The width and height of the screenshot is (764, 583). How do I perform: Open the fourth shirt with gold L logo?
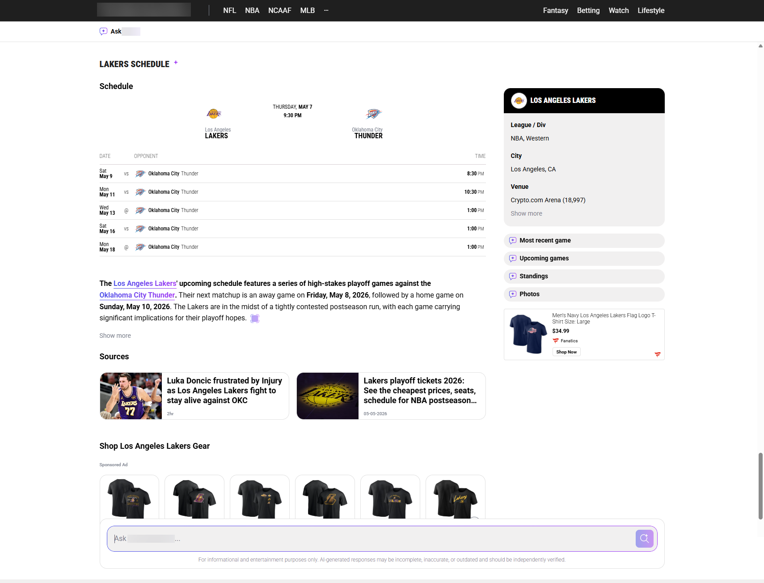tap(325, 497)
